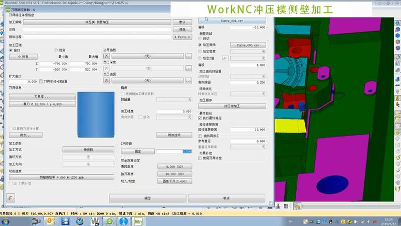Click the * Proto * button

[x=182, y=37]
